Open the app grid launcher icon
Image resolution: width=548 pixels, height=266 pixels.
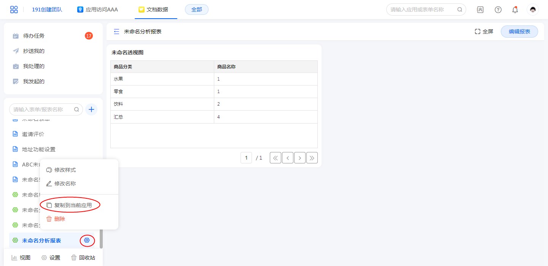(x=14, y=9)
